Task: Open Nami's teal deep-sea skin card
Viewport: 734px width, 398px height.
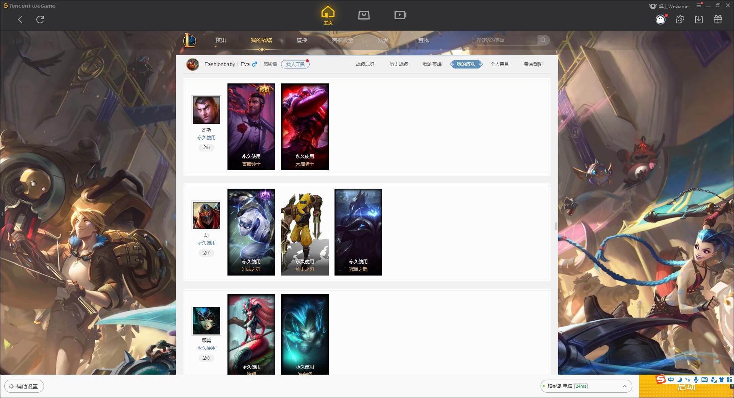Action: (x=305, y=334)
